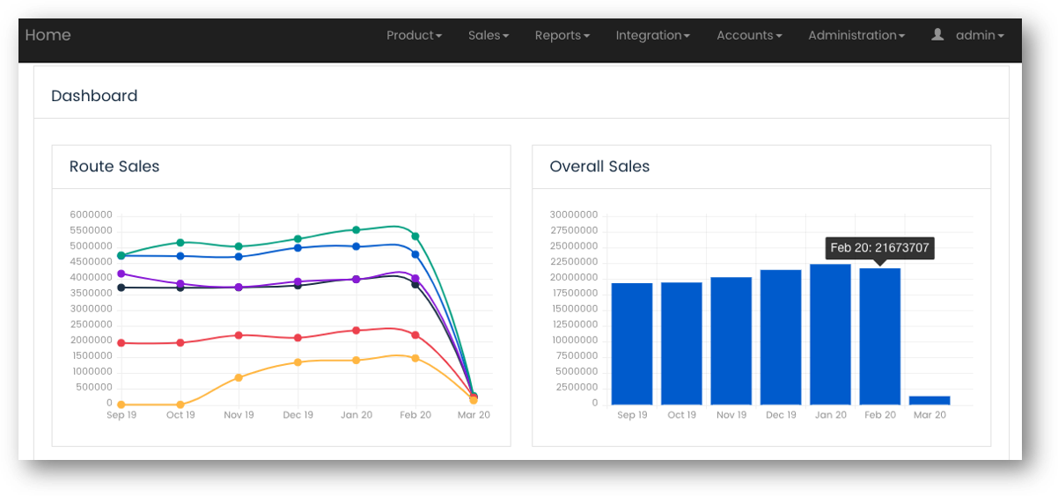The image size is (1058, 496).
Task: Open the Reports dropdown menu
Action: coord(562,35)
